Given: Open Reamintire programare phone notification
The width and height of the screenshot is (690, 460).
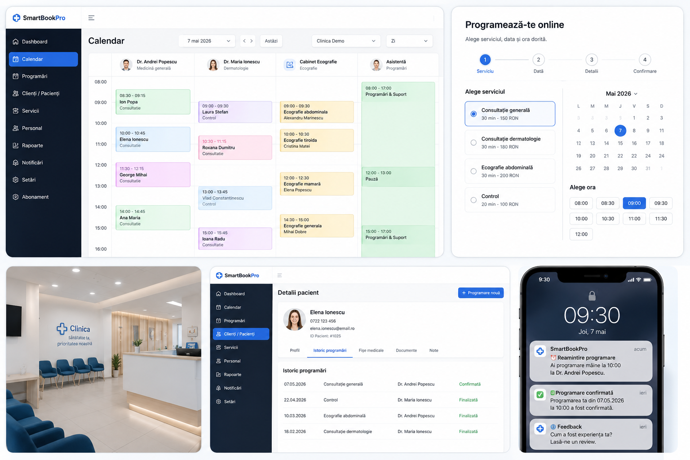Looking at the screenshot, I should (x=591, y=361).
